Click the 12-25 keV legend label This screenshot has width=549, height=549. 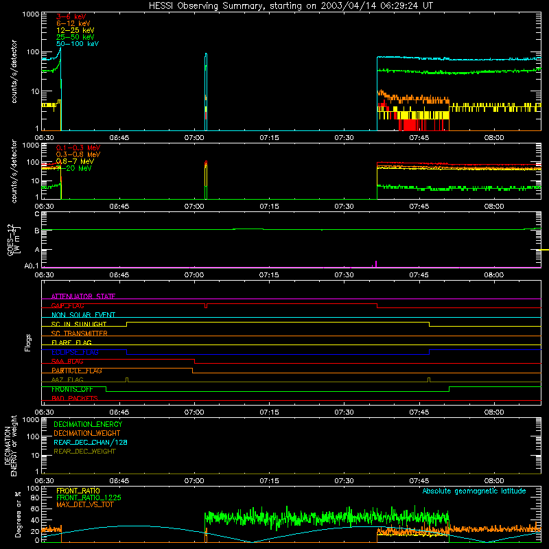pos(75,30)
